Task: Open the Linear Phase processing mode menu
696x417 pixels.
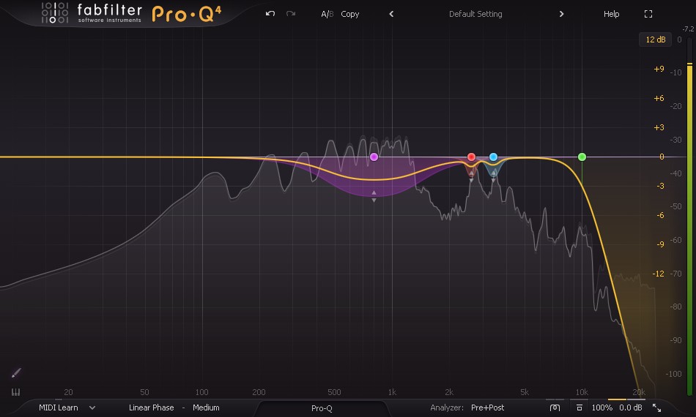Action: point(152,407)
